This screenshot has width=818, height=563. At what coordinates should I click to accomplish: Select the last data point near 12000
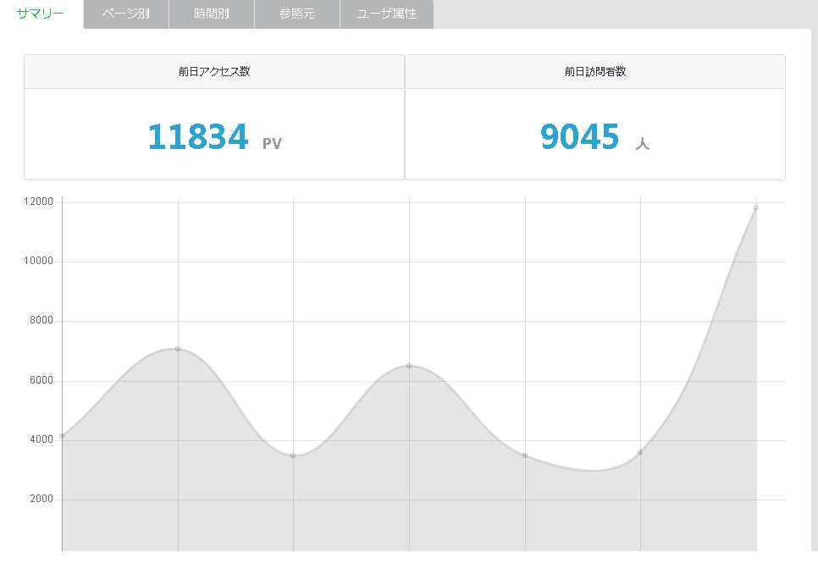pos(756,207)
